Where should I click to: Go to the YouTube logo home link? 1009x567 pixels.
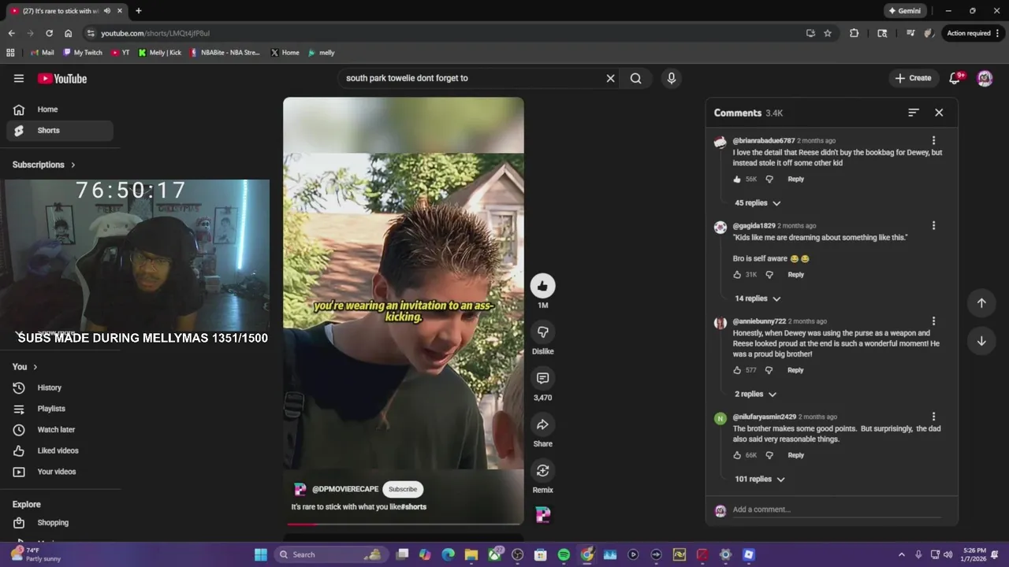pyautogui.click(x=62, y=78)
